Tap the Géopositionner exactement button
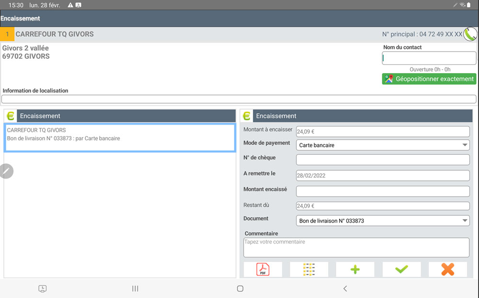This screenshot has width=479, height=298. (x=429, y=79)
